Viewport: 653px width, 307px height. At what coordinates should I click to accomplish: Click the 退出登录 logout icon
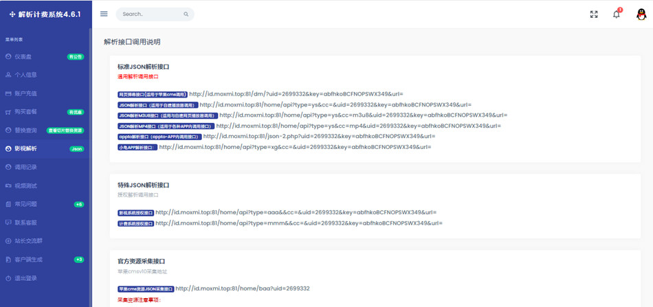[8, 278]
